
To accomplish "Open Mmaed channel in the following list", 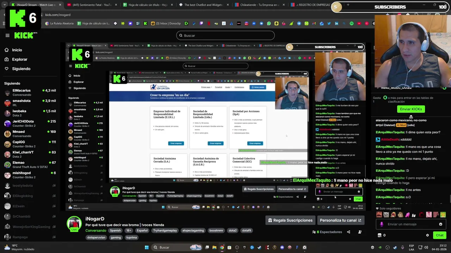I will tap(30, 134).
